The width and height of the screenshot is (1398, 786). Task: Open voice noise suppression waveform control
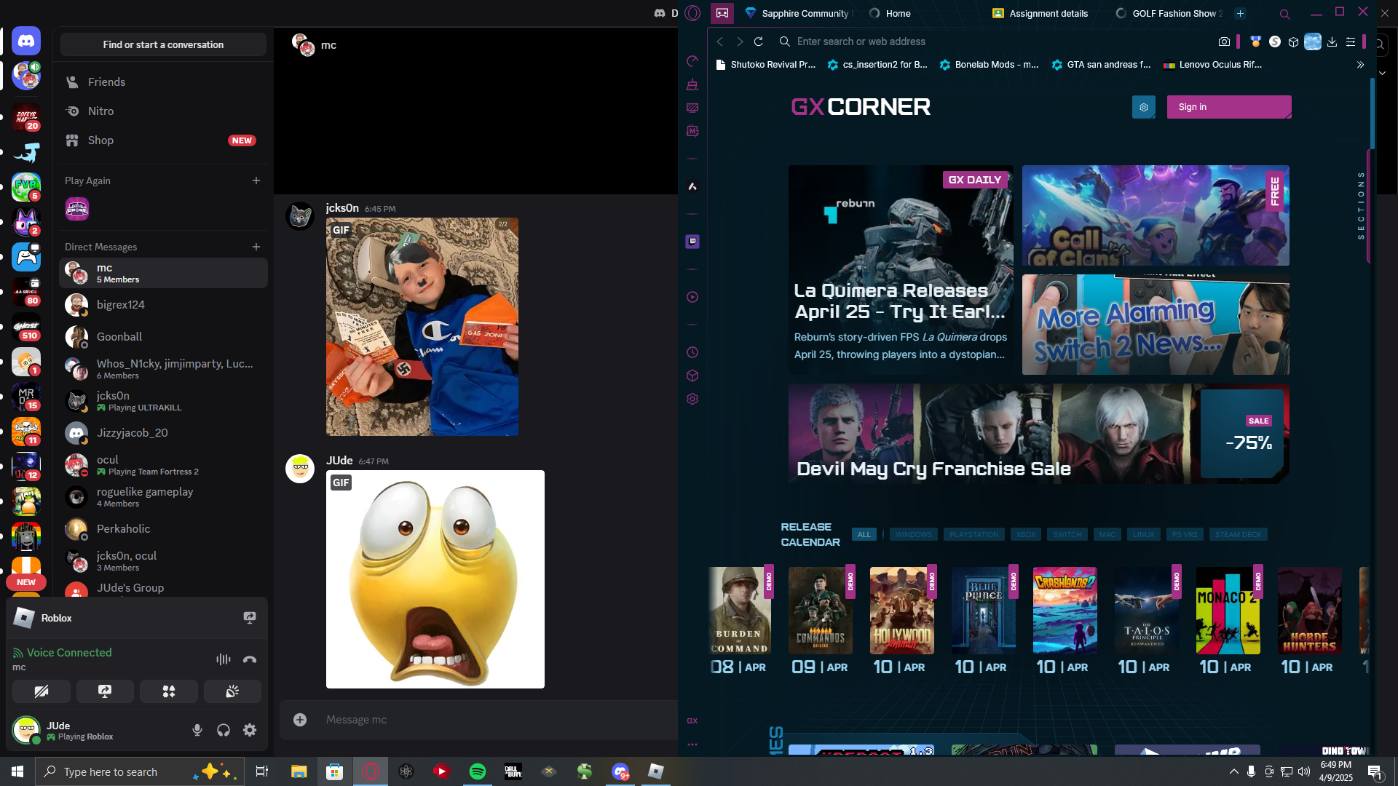223,659
